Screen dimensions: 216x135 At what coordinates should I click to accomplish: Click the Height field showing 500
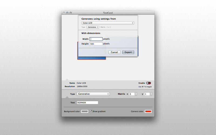pos(96,44)
